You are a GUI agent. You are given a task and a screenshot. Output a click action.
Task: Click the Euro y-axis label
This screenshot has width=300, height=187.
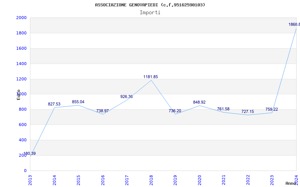point(18,95)
